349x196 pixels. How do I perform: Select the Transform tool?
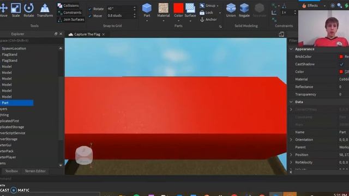click(x=45, y=10)
